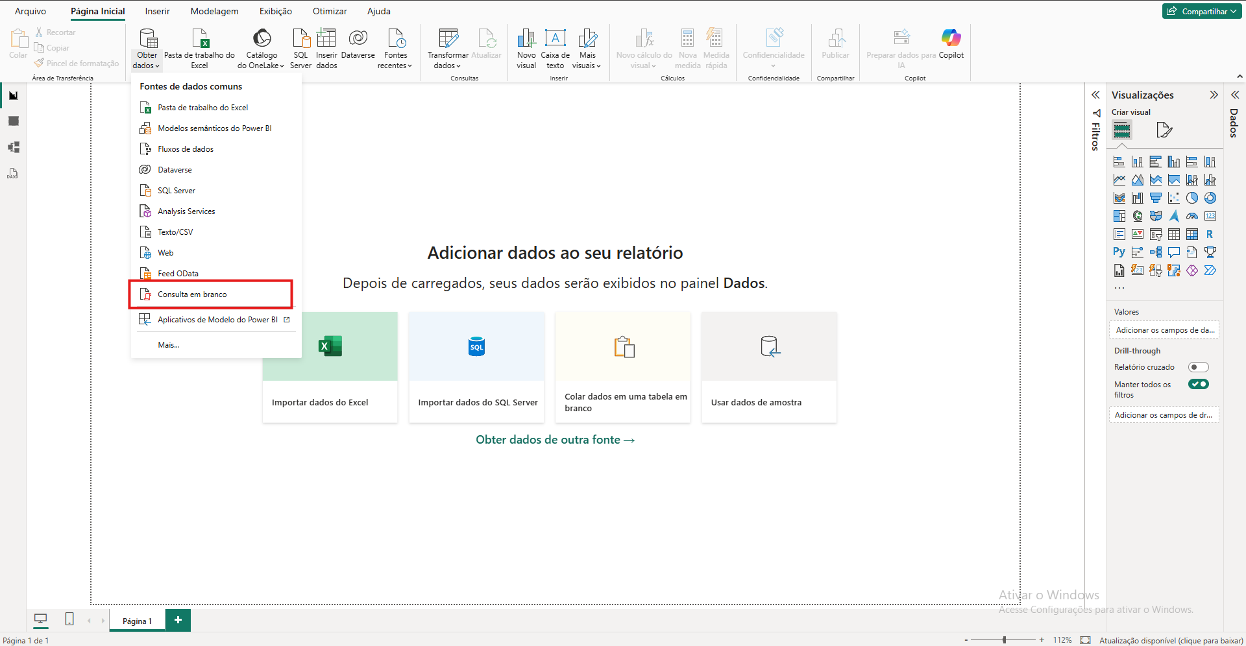Viewport: 1246px width, 646px height.
Task: Click the Compartilhar button
Action: tap(1201, 11)
